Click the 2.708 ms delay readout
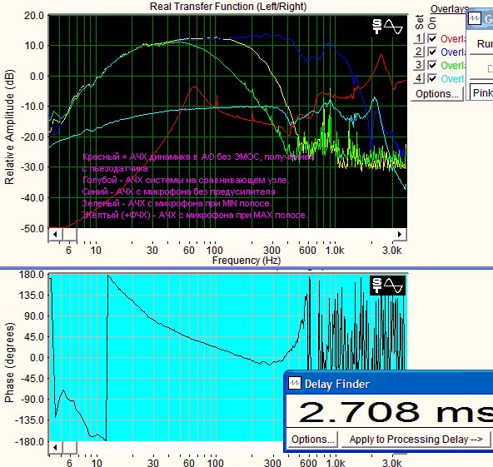The width and height of the screenshot is (493, 467). [x=396, y=411]
